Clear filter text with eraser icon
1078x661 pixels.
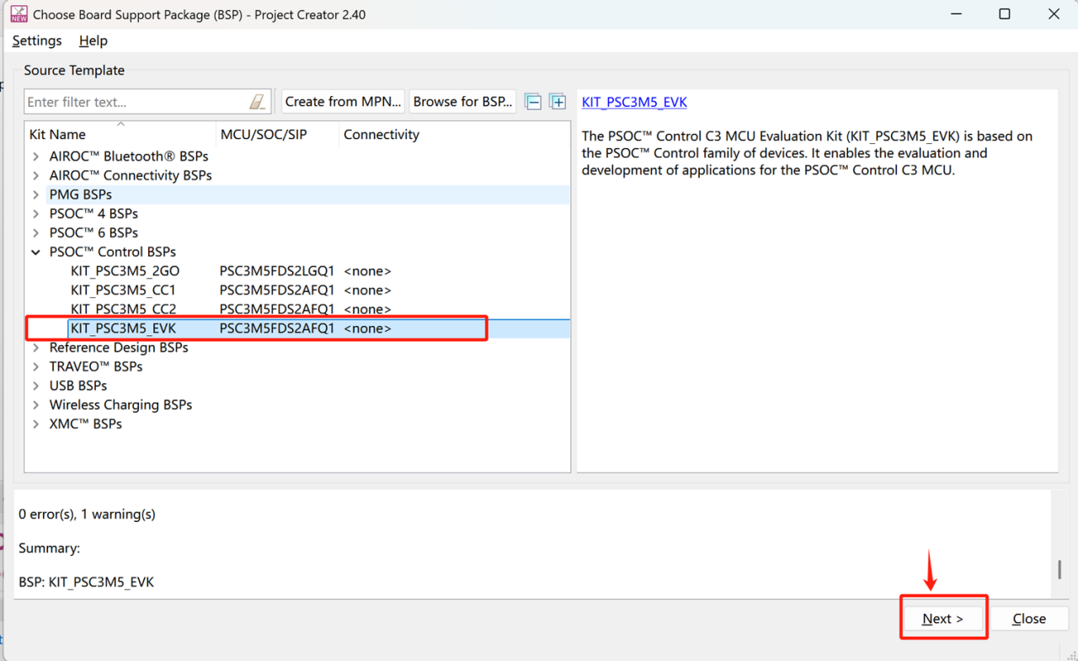[x=258, y=102]
